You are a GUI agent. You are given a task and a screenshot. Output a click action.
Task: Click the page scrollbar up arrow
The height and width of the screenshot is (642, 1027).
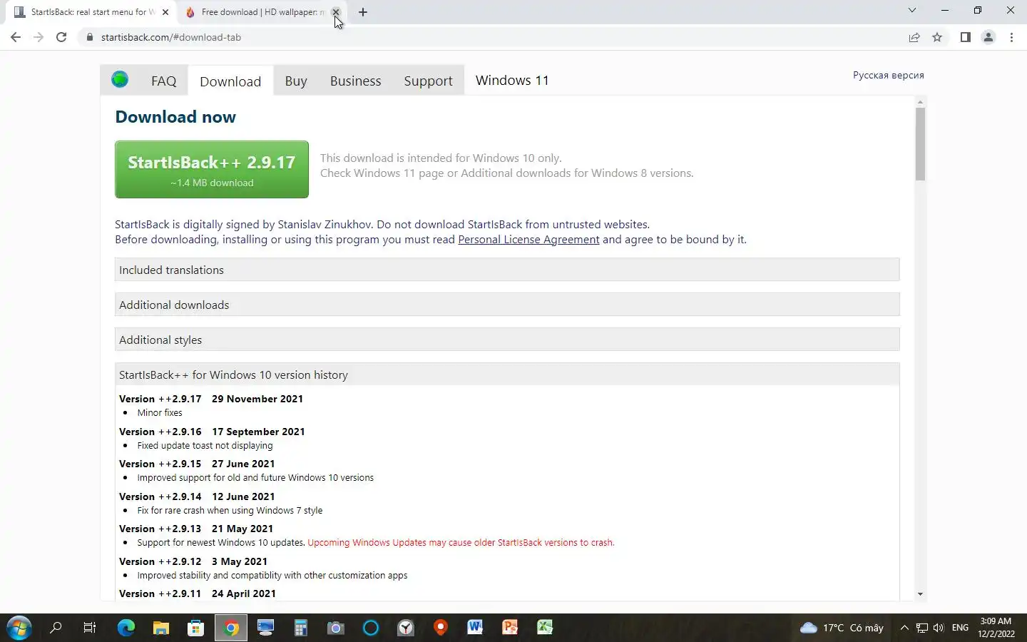tap(920, 102)
